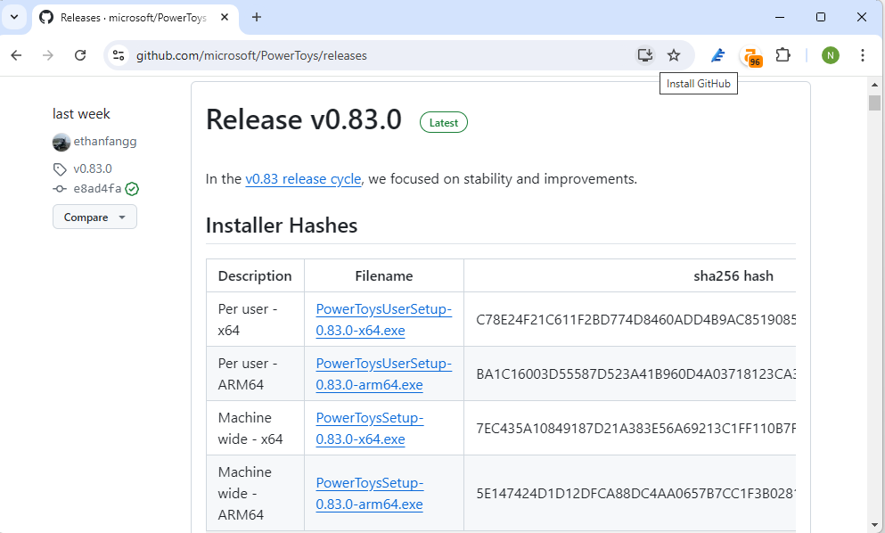The height and width of the screenshot is (533, 885).
Task: Select hash starting with 7EC435A1084
Action: [x=635, y=428]
